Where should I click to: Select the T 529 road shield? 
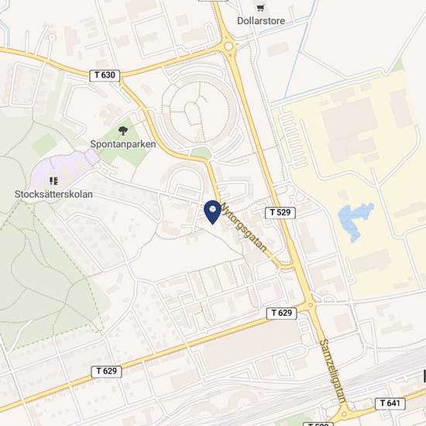280,212
